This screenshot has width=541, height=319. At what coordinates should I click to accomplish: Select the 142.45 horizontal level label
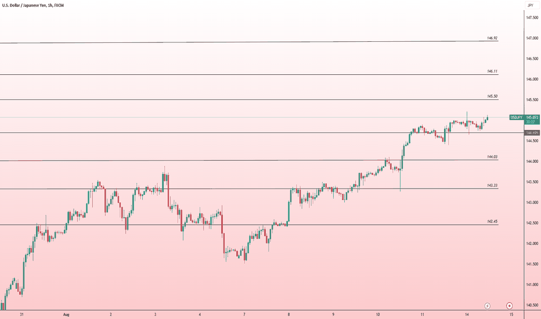coord(492,222)
